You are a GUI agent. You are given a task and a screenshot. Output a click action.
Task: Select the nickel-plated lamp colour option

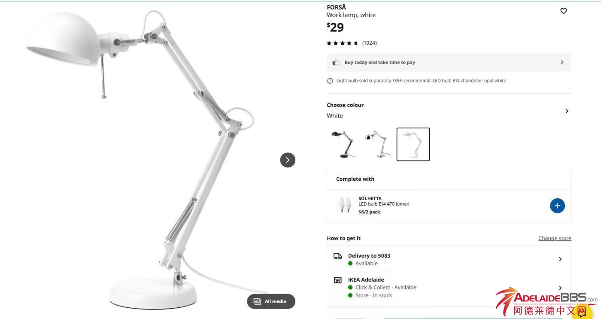click(x=378, y=144)
